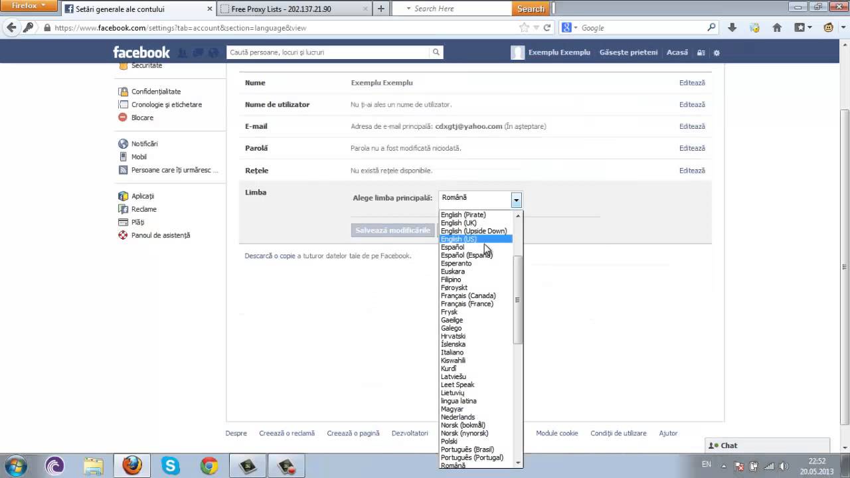Open the Firefox menu button dropdown
The height and width of the screenshot is (478, 850).
(29, 5)
